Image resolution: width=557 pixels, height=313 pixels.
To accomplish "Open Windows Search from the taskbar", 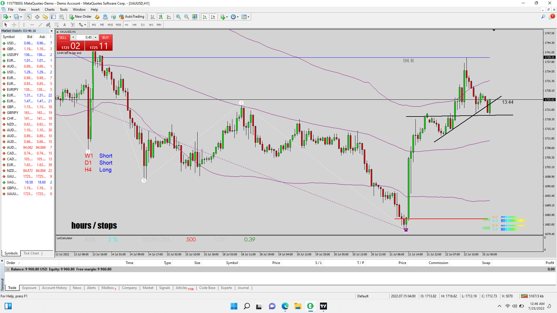I will tap(247, 306).
